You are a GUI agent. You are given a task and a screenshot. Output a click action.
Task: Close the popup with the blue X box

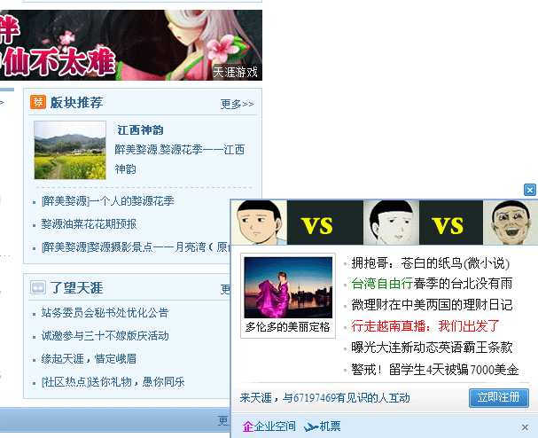[x=530, y=190]
